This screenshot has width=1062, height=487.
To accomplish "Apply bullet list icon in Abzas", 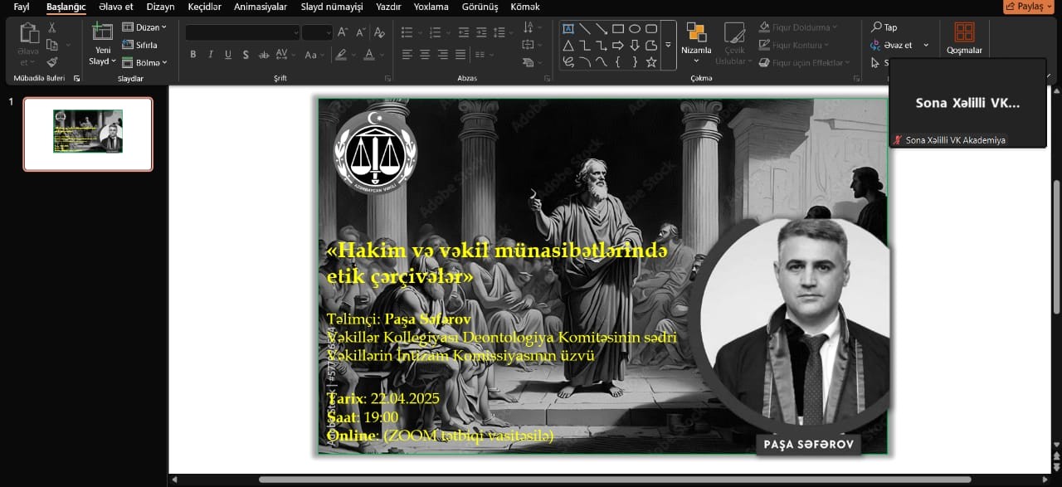I will click(407, 32).
